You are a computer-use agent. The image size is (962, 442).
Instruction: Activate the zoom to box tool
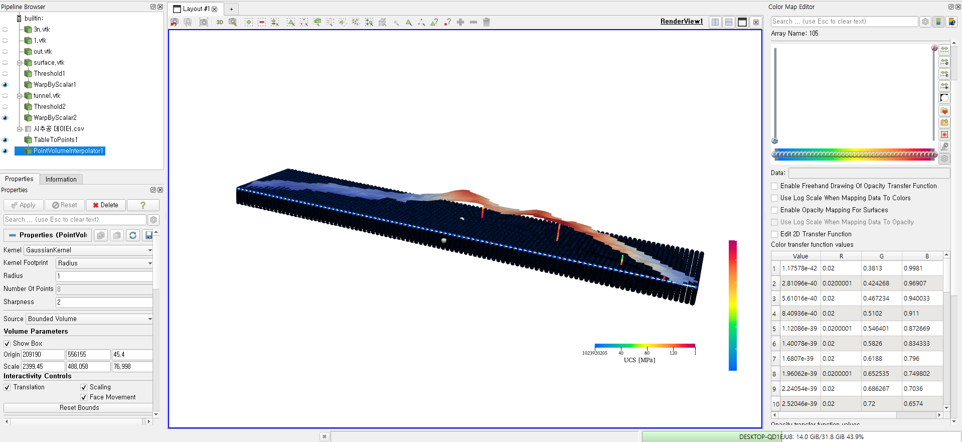click(x=233, y=22)
